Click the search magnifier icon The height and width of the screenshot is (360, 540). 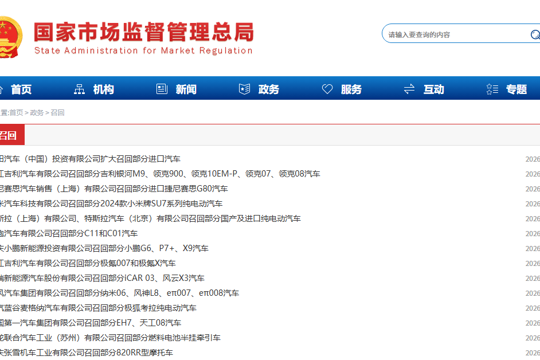pyautogui.click(x=535, y=34)
